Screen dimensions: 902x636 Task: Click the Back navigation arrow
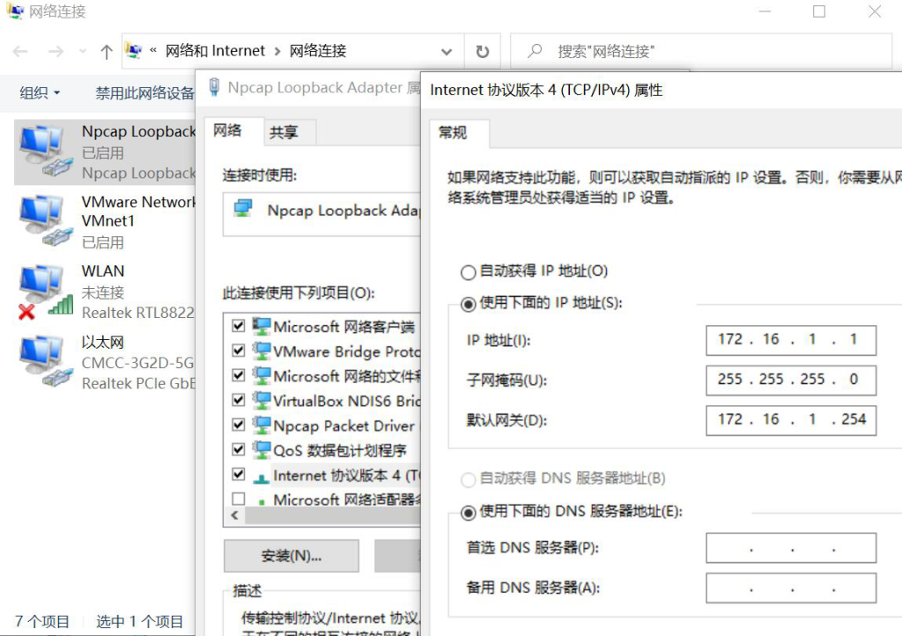pyautogui.click(x=20, y=52)
